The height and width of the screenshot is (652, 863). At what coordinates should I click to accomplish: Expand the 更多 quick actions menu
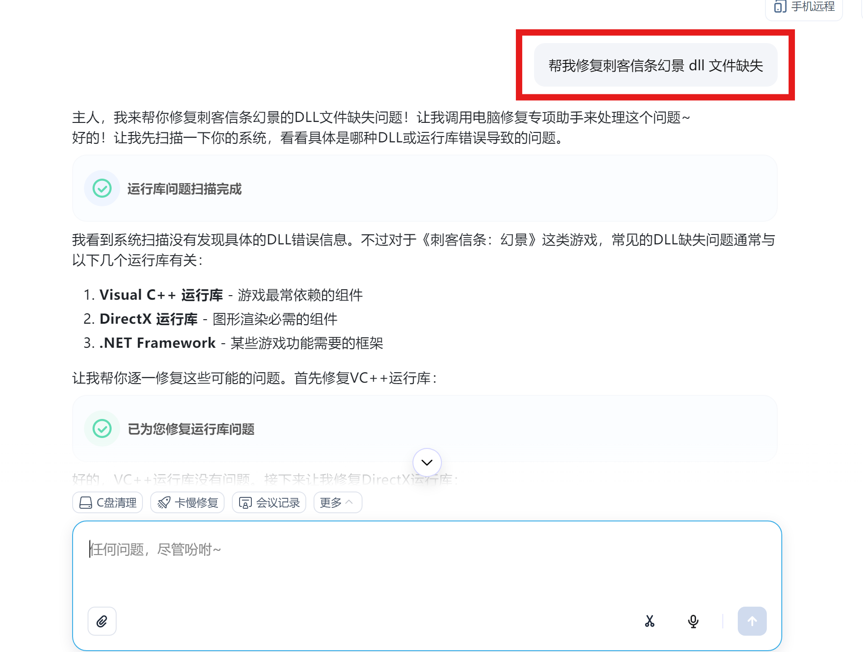[x=338, y=502]
